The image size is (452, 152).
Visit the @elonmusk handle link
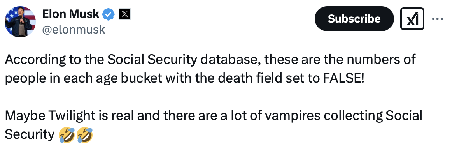pyautogui.click(x=74, y=30)
